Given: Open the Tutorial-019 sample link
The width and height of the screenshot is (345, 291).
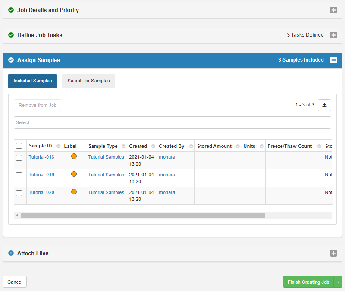Looking at the screenshot, I should click(x=41, y=175).
